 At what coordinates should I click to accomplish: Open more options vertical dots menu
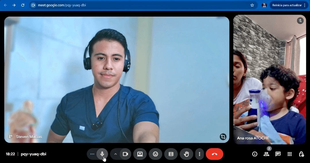click(199, 154)
